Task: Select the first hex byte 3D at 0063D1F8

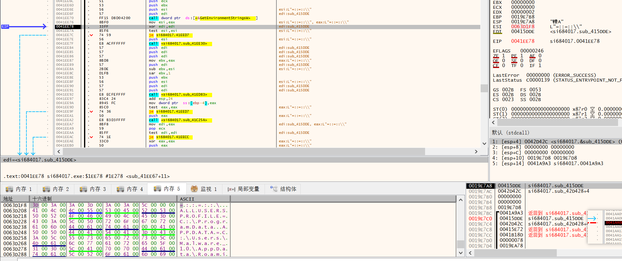Action: tap(35, 205)
